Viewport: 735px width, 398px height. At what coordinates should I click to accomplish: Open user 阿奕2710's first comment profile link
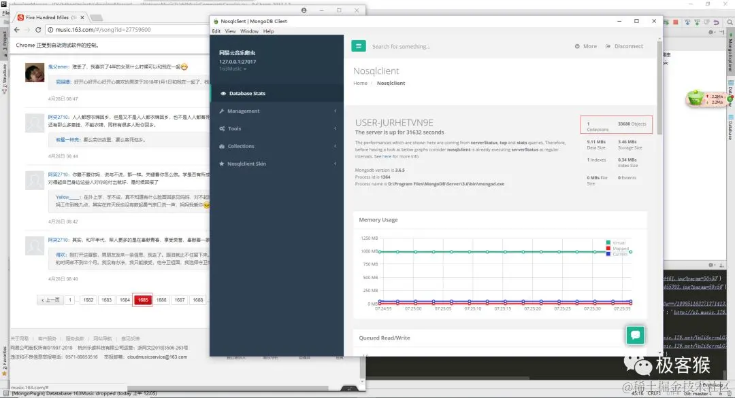click(x=58, y=117)
